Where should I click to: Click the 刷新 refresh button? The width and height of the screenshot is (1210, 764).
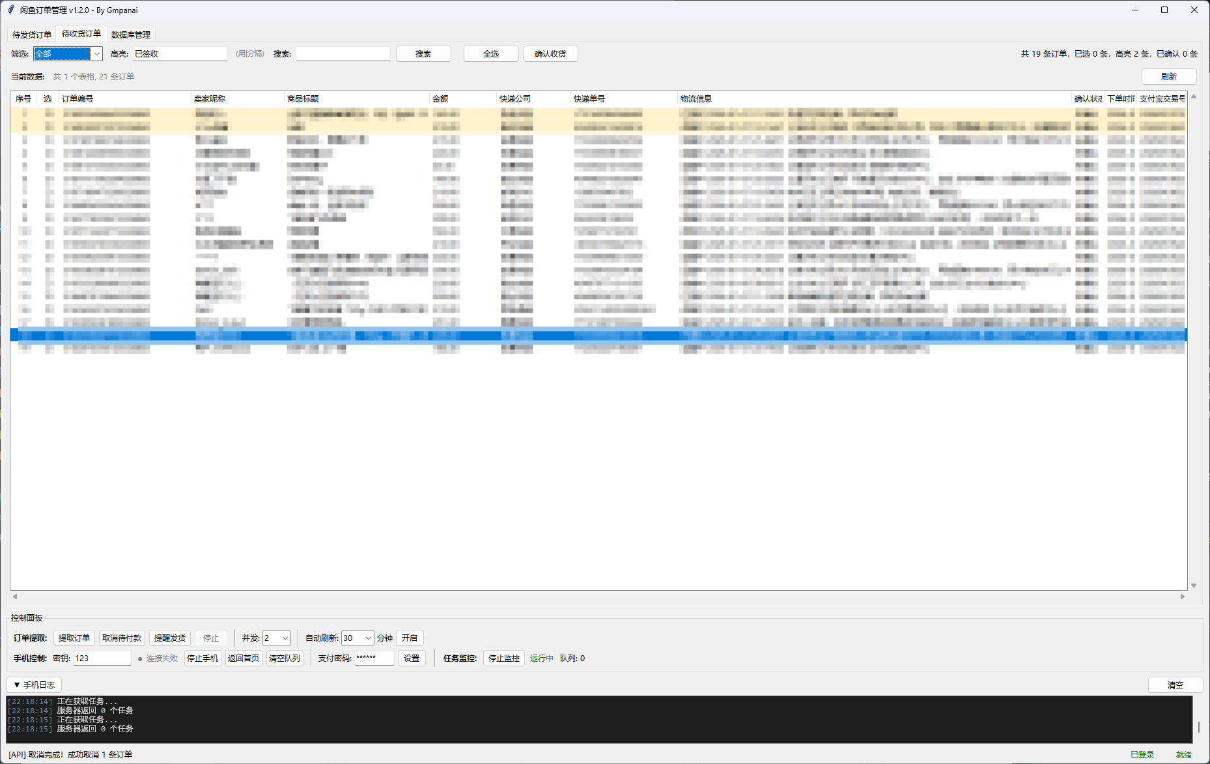pyautogui.click(x=1168, y=77)
